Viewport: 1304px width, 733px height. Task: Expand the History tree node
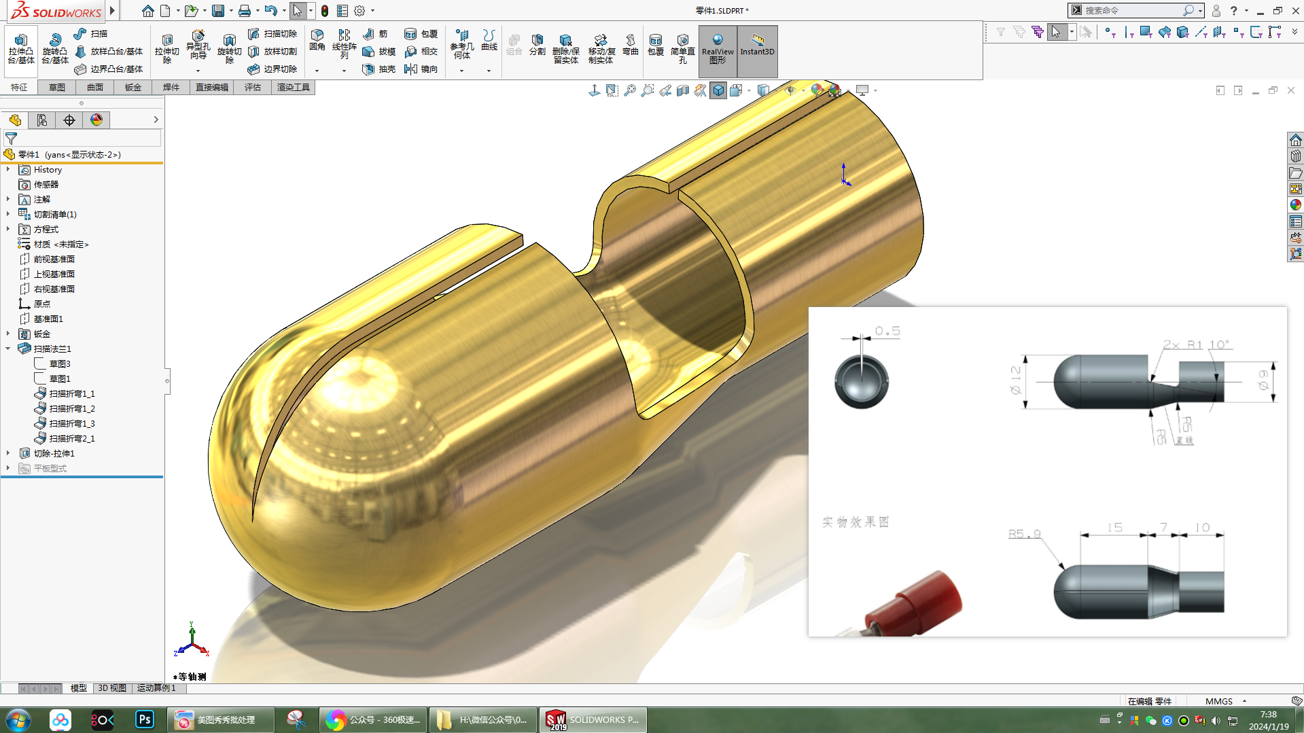click(x=8, y=169)
